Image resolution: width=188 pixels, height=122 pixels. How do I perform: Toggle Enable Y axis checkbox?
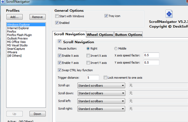(60, 63)
